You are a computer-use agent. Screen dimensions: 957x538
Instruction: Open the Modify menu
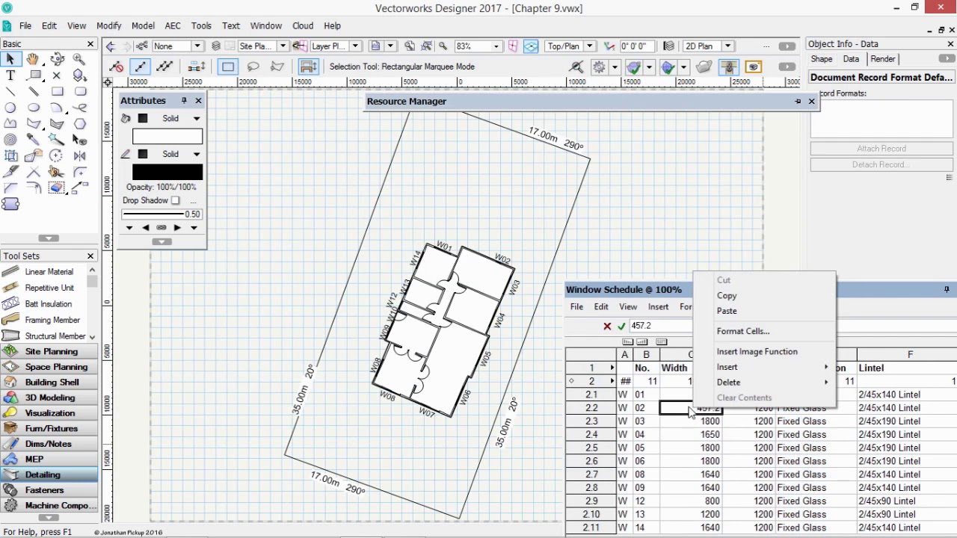point(108,25)
